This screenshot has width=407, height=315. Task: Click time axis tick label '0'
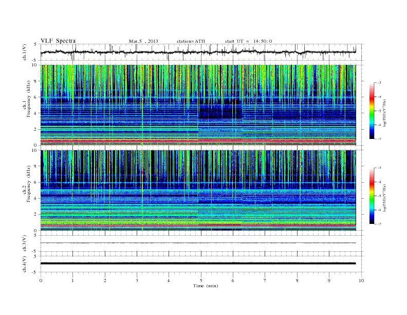click(x=41, y=281)
